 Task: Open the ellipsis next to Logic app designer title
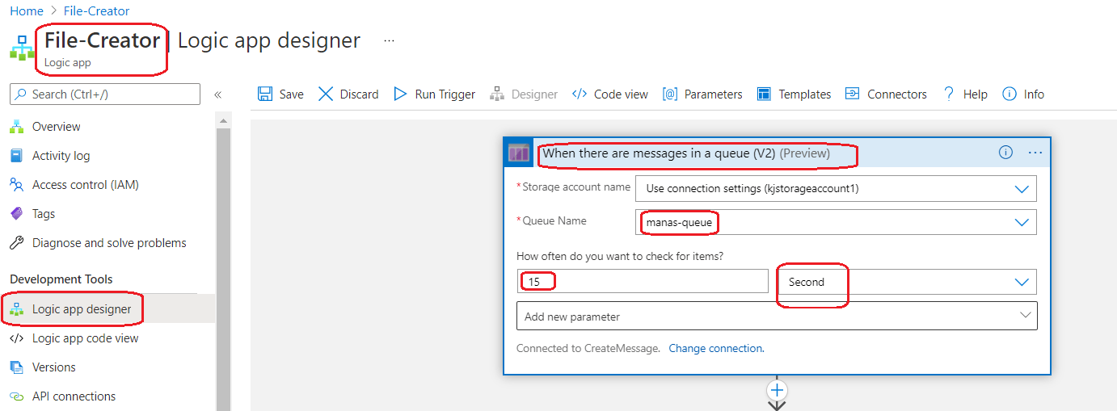point(390,40)
